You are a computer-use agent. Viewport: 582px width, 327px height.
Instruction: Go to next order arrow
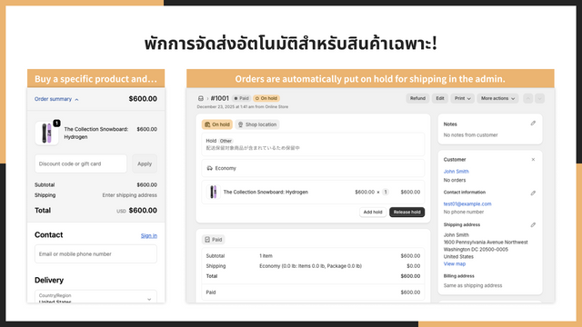click(539, 98)
